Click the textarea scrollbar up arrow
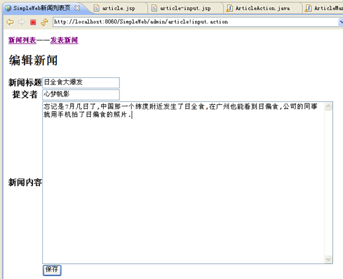This screenshot has height=279, width=343. [328, 106]
